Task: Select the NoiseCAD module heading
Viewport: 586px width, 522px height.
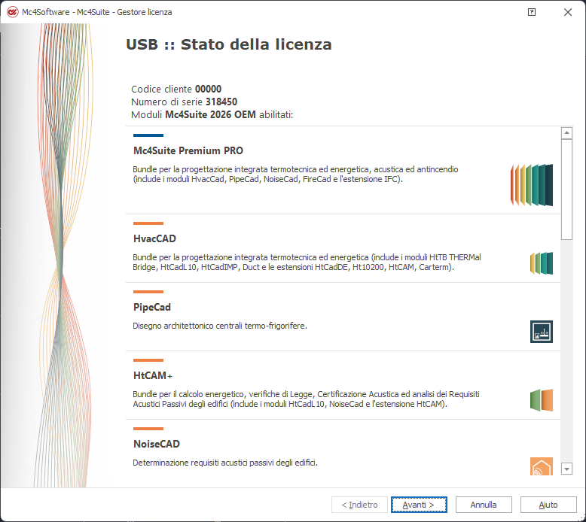Action: coord(156,444)
